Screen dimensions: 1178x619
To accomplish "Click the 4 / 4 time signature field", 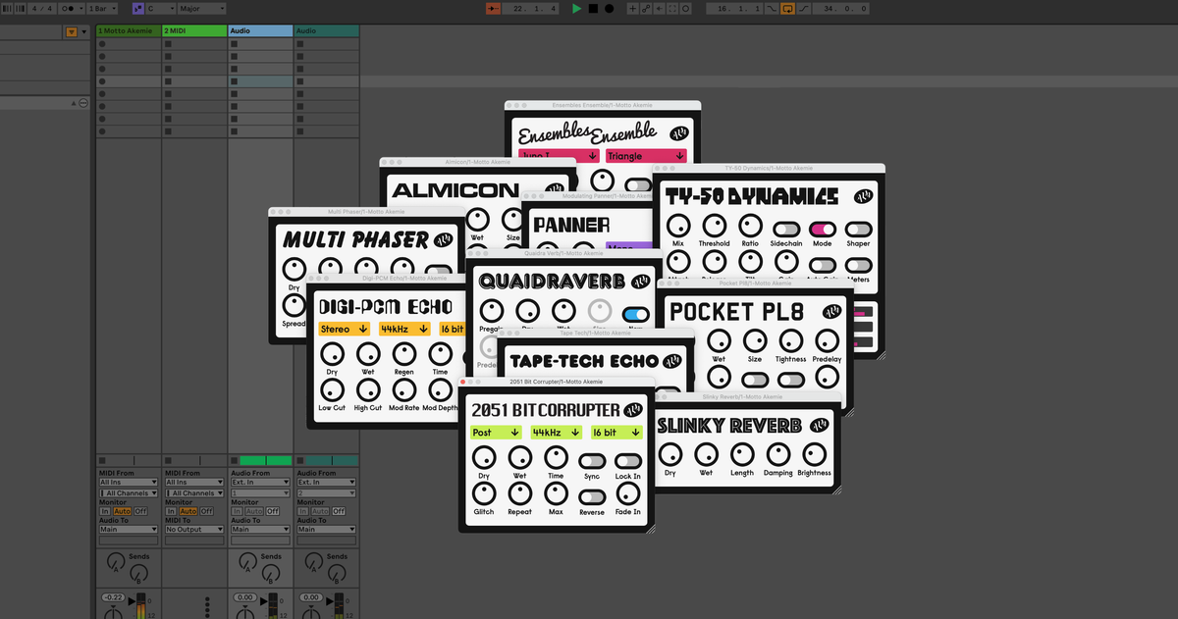I will pos(42,8).
